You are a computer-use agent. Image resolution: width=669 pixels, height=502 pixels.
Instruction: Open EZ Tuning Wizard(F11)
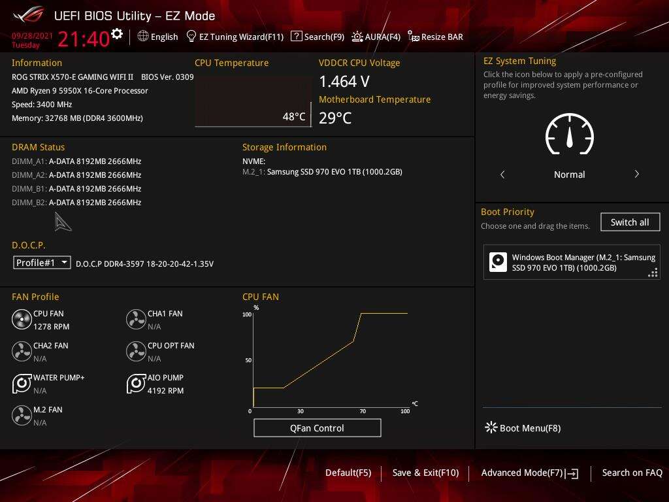[235, 37]
